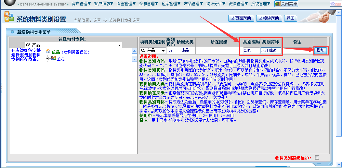Viewport: 342px width, 168px height.
Task: Click the 类别简称 field with 珠江啤酒
Action: click(270, 51)
